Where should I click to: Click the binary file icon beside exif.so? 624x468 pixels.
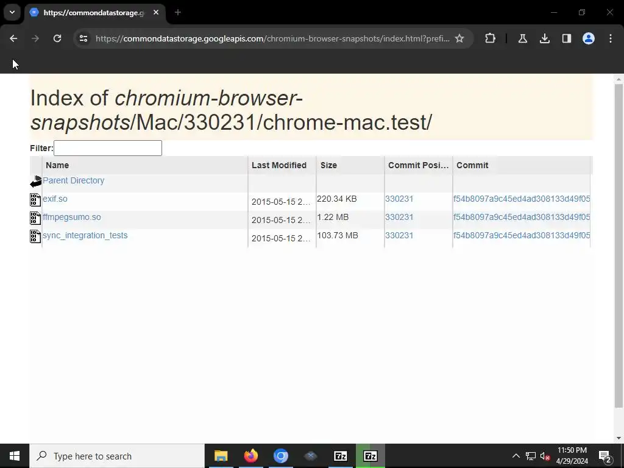point(35,200)
